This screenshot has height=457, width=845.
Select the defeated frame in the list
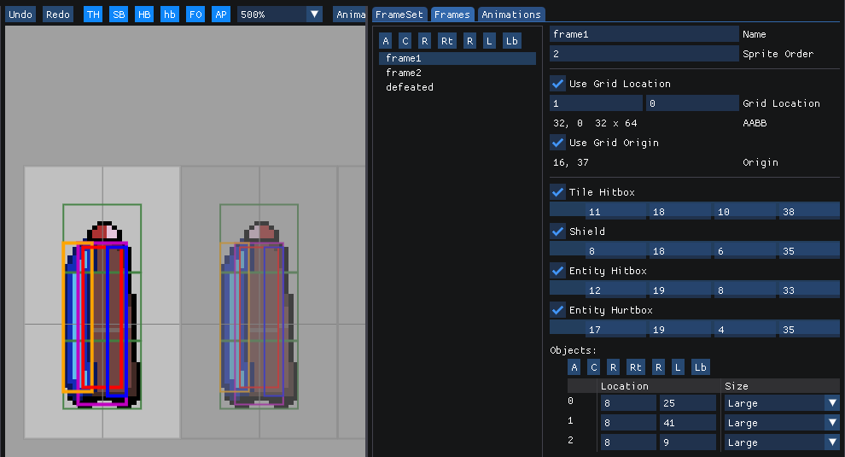pyautogui.click(x=457, y=87)
